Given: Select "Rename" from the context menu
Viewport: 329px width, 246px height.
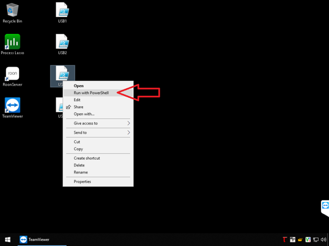Looking at the screenshot, I should pos(81,173).
